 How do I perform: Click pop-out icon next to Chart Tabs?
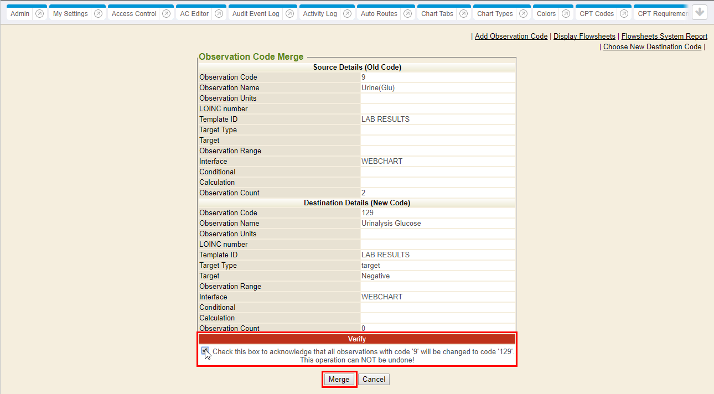coord(463,14)
